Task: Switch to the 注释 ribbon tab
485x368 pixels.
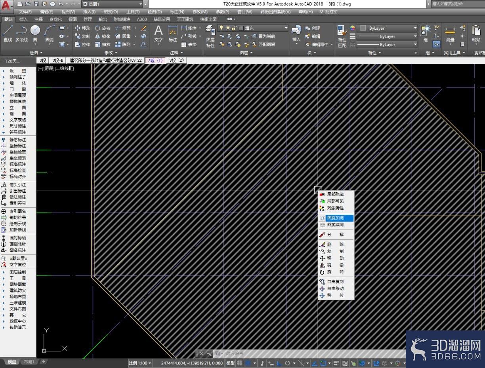Action: (x=38, y=19)
